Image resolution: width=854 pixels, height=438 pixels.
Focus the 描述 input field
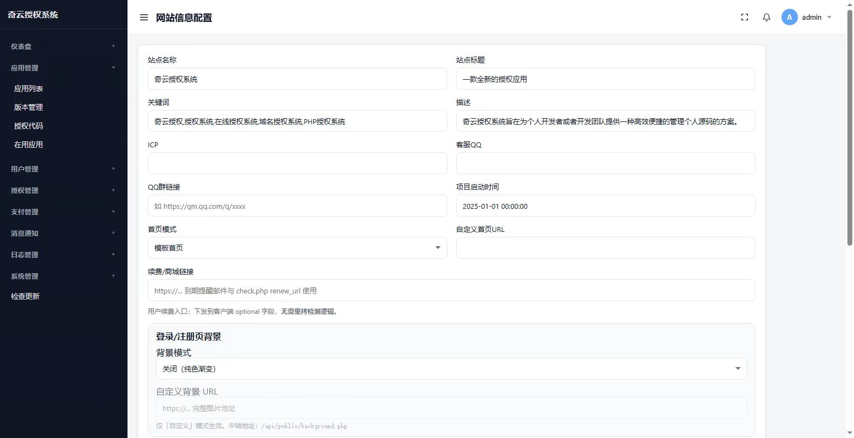pos(606,121)
